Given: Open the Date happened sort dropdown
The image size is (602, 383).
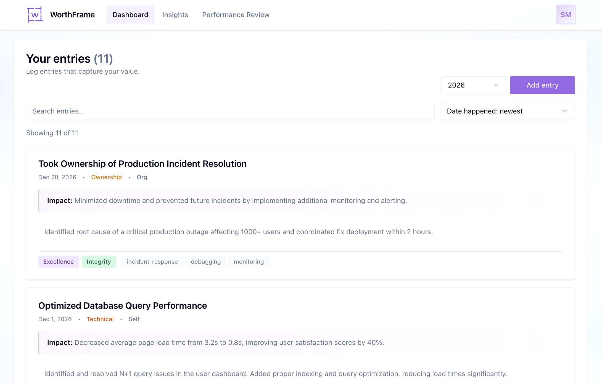Looking at the screenshot, I should (x=507, y=111).
